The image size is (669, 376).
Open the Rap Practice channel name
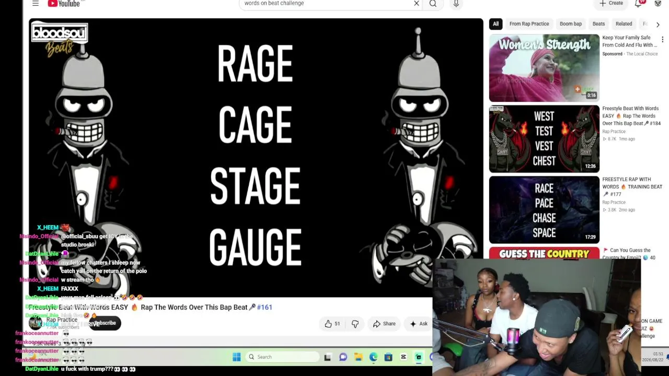pyautogui.click(x=62, y=320)
